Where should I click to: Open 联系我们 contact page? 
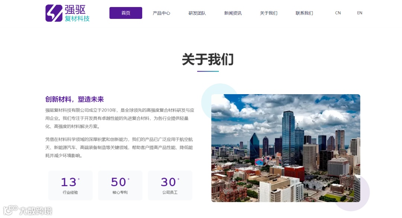[304, 13]
